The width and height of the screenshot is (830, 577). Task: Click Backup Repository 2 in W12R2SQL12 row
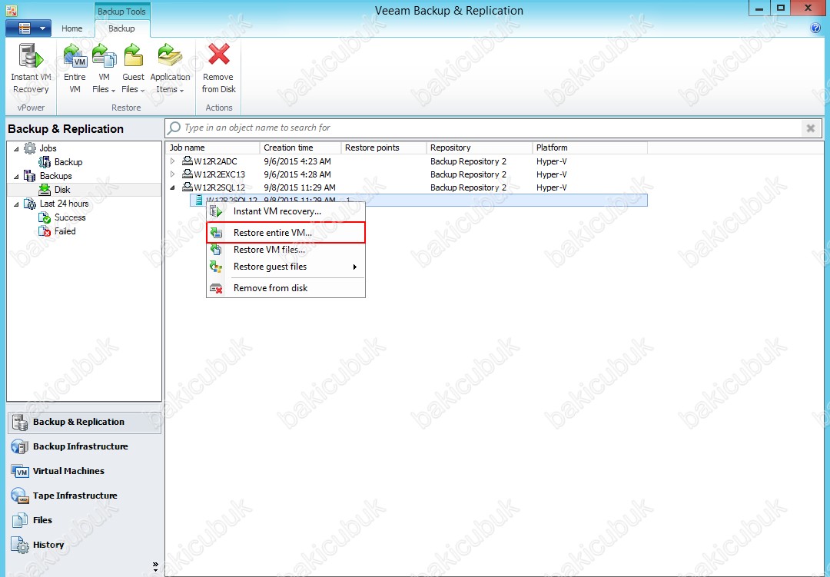pyautogui.click(x=469, y=187)
